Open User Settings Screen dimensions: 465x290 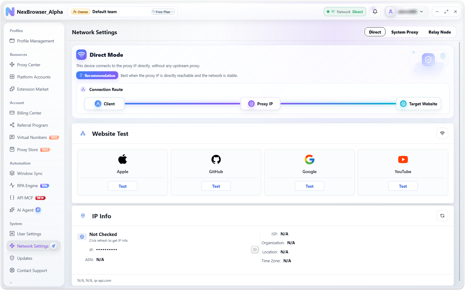(x=34, y=234)
